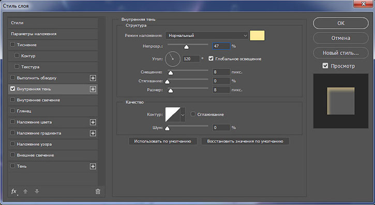Move effect down with arrow icon
The image size is (375, 205).
pos(37,191)
